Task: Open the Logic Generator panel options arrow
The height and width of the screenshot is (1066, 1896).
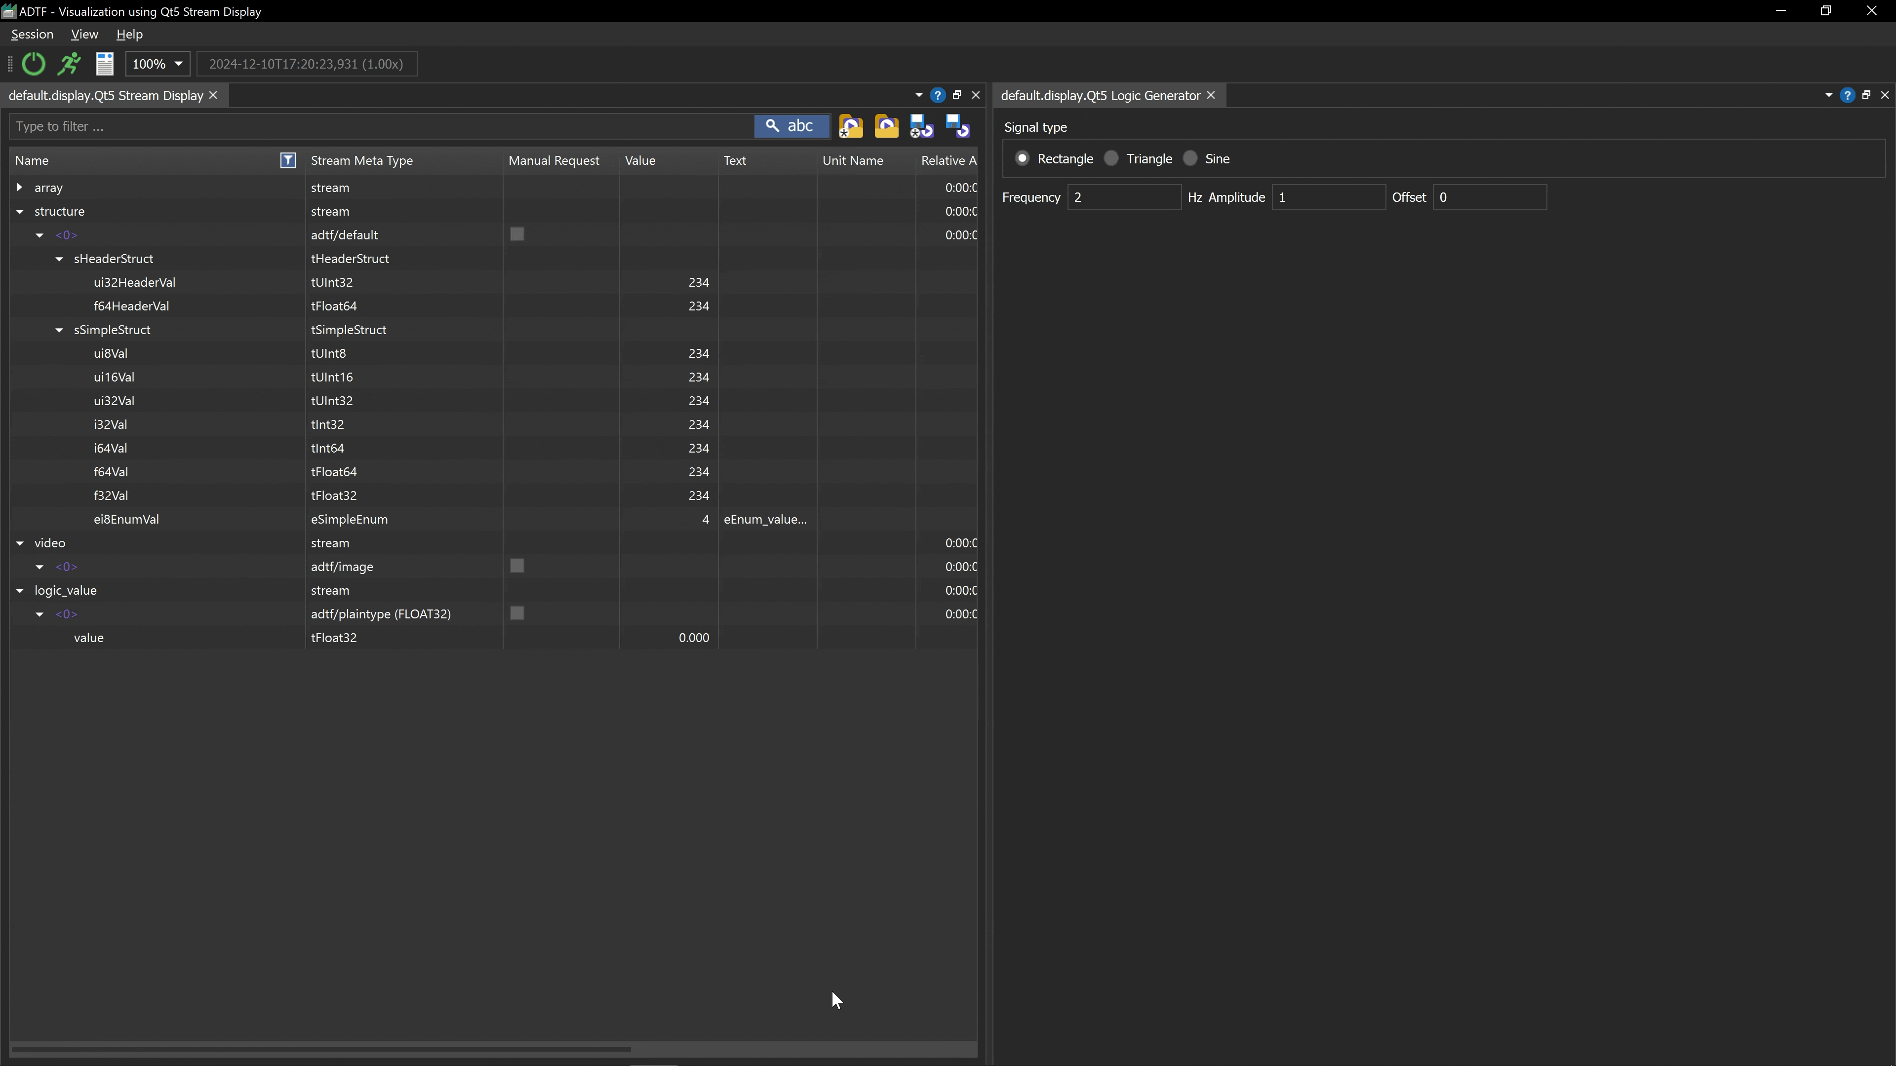Action: [1828, 96]
